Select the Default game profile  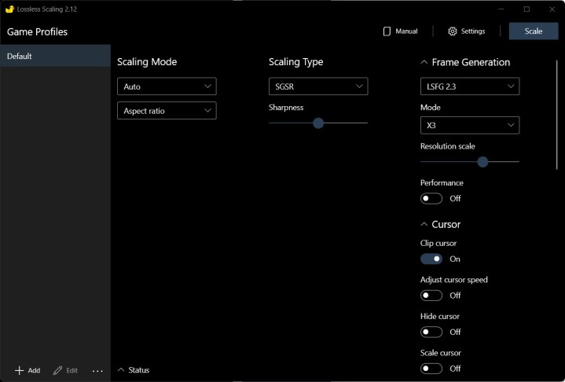(55, 57)
